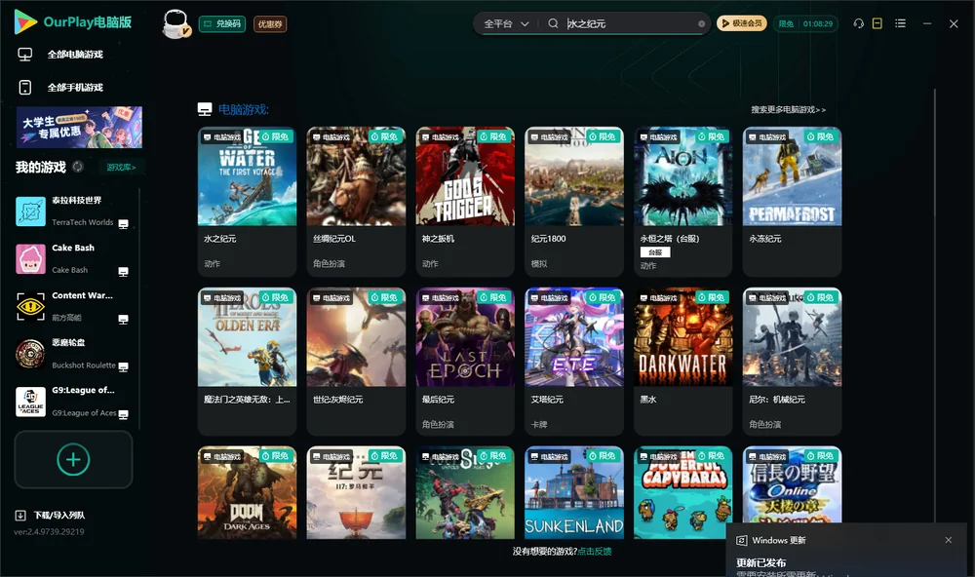Screen dimensions: 975x577
Task: Expand 搜索更多电脑游戏 results
Action: (x=788, y=110)
